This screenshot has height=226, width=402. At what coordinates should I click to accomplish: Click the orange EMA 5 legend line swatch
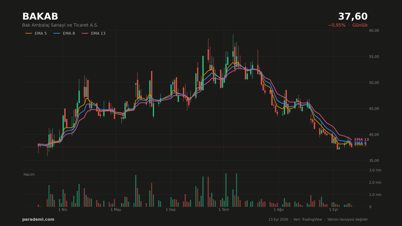pos(29,33)
